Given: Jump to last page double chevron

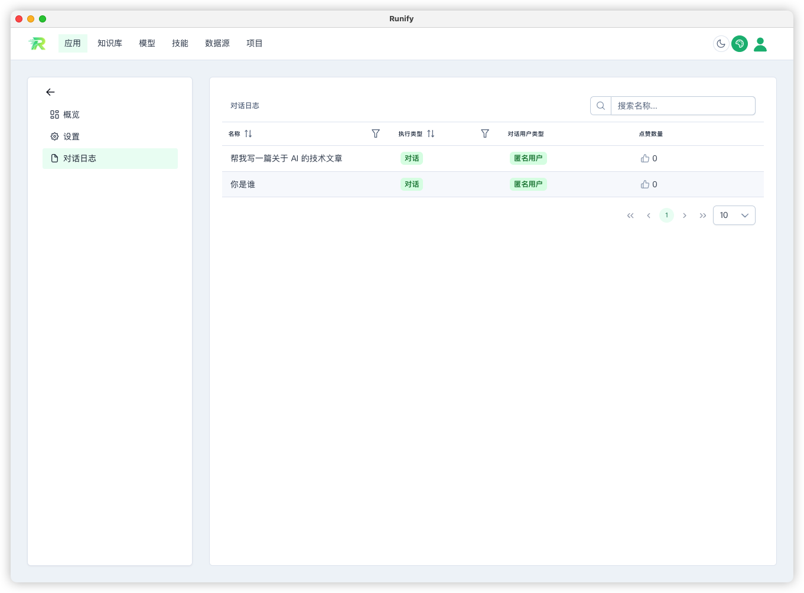Looking at the screenshot, I should pos(703,216).
